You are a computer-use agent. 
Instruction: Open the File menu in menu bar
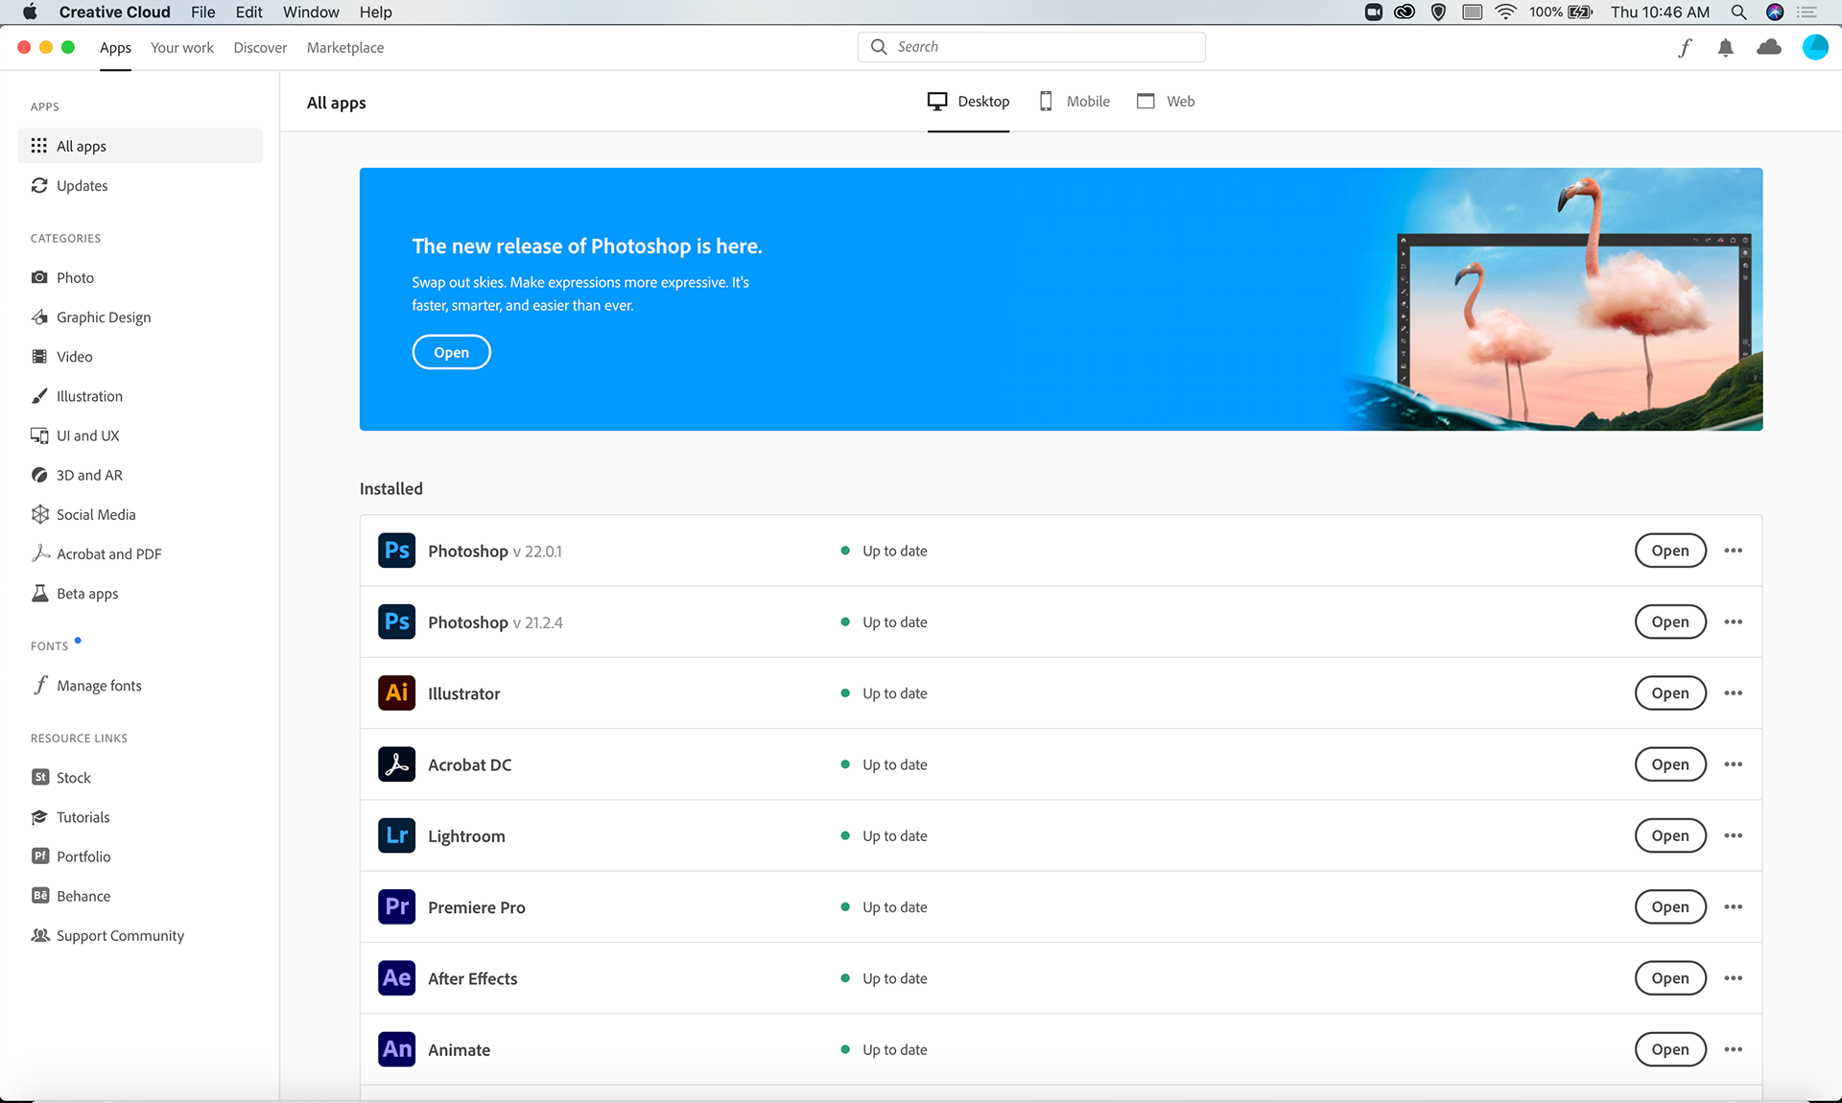click(202, 12)
